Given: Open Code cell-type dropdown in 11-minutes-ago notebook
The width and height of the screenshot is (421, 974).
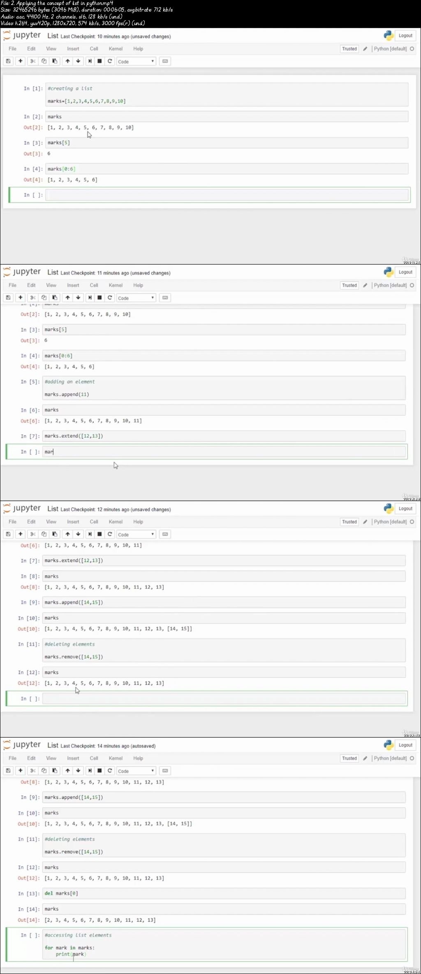Looking at the screenshot, I should click(136, 298).
